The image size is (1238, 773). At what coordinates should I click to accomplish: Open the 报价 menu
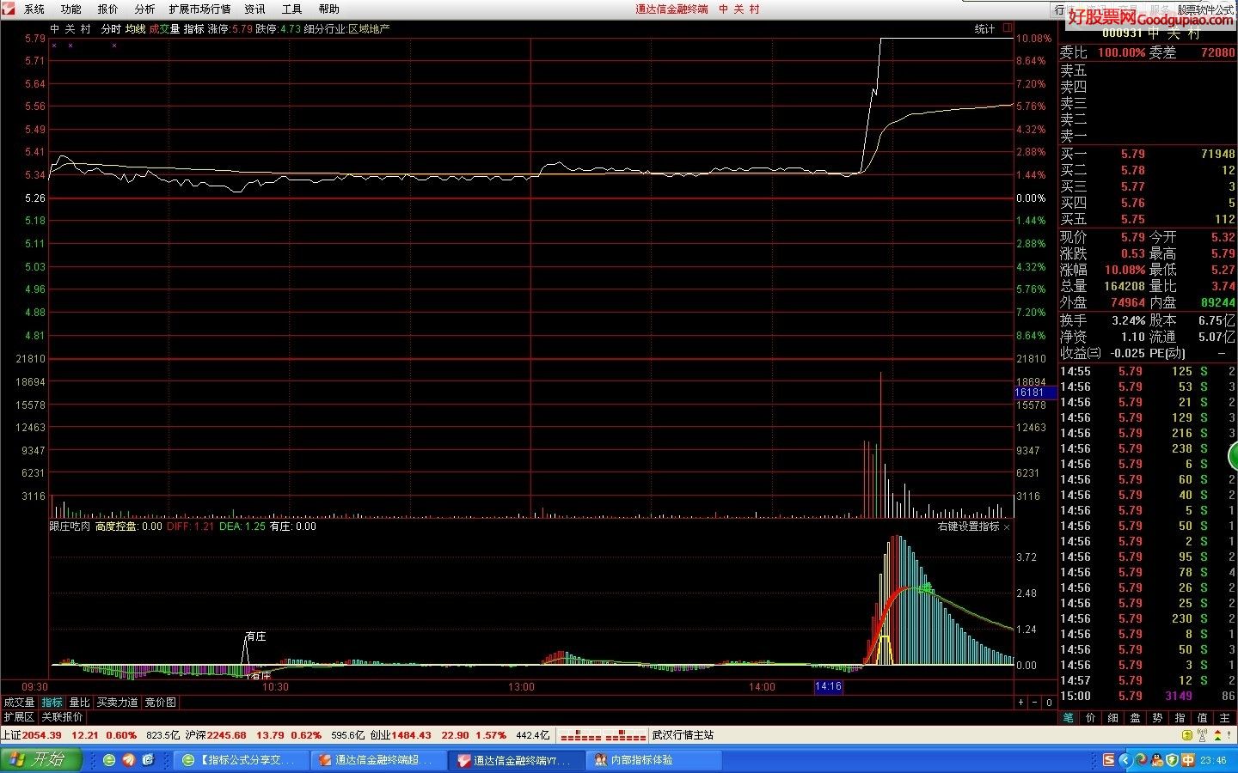coord(108,9)
